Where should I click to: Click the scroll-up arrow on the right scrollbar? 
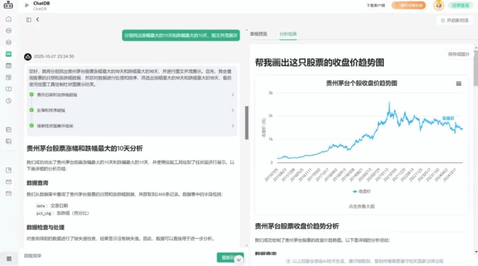pyautogui.click(x=476, y=48)
